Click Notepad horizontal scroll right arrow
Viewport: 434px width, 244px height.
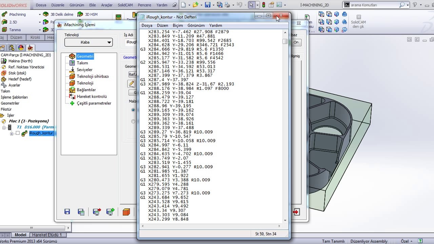click(279, 226)
